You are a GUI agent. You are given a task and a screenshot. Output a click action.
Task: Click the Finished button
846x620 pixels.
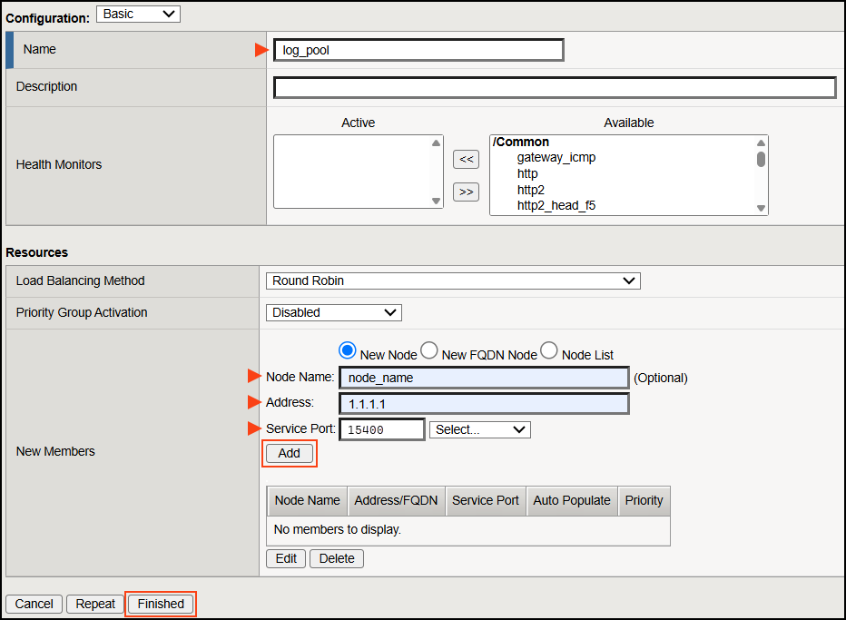point(160,604)
